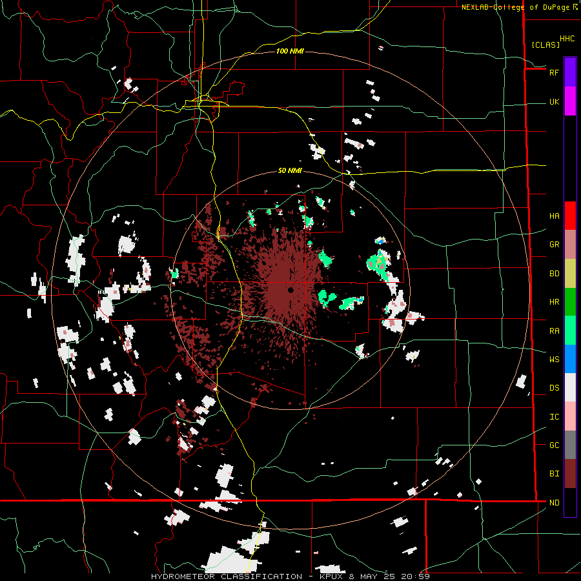
Task: Click the "HYDROMETEOR CLASSIFICATION" caption text
Action: pyautogui.click(x=227, y=576)
